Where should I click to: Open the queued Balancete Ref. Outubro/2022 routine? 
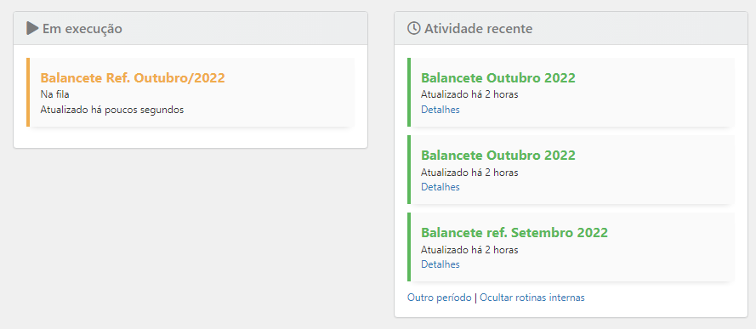(133, 78)
